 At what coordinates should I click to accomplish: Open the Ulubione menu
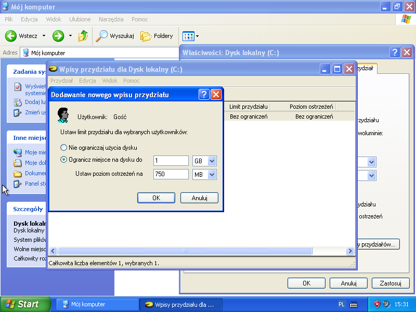[80, 19]
